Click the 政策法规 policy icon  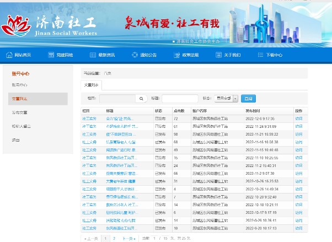pos(176,55)
